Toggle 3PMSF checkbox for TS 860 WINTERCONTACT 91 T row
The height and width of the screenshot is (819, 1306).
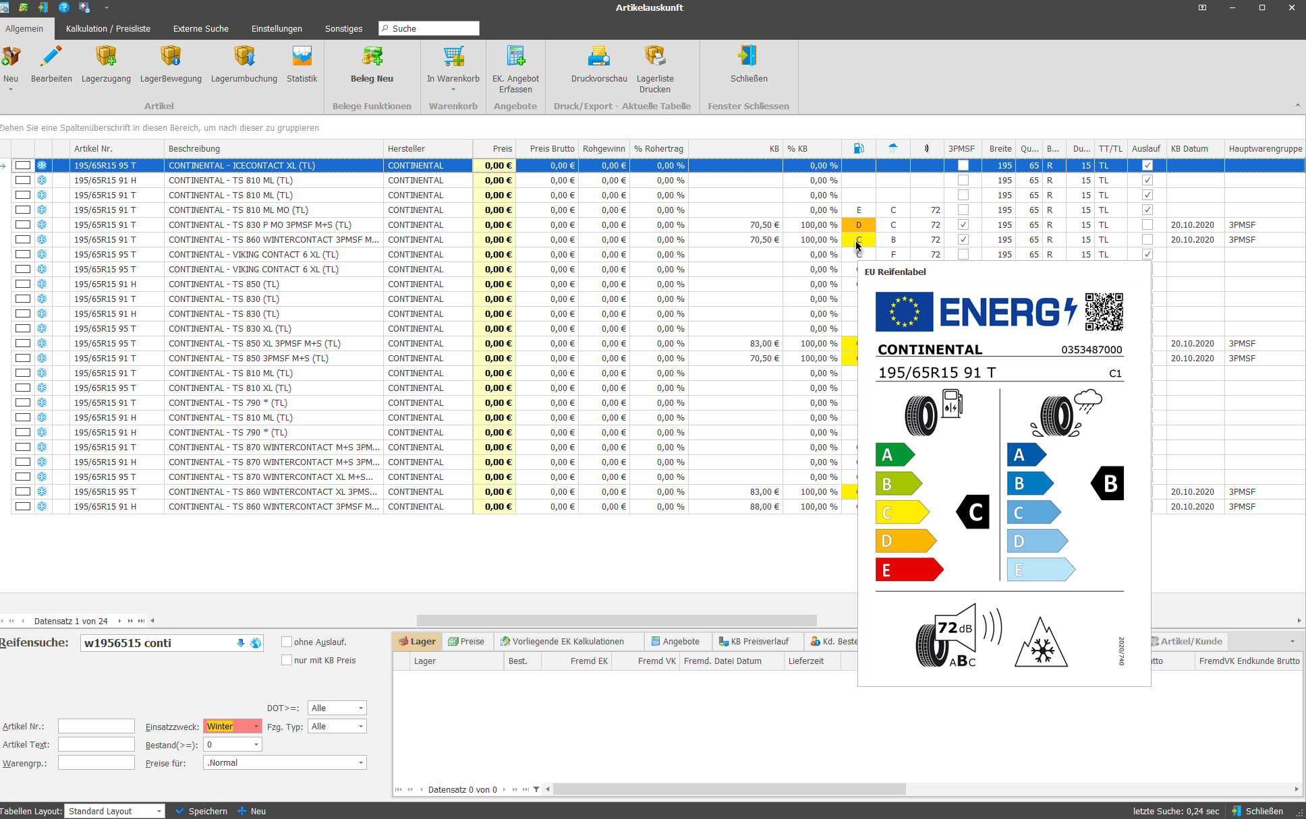click(963, 239)
